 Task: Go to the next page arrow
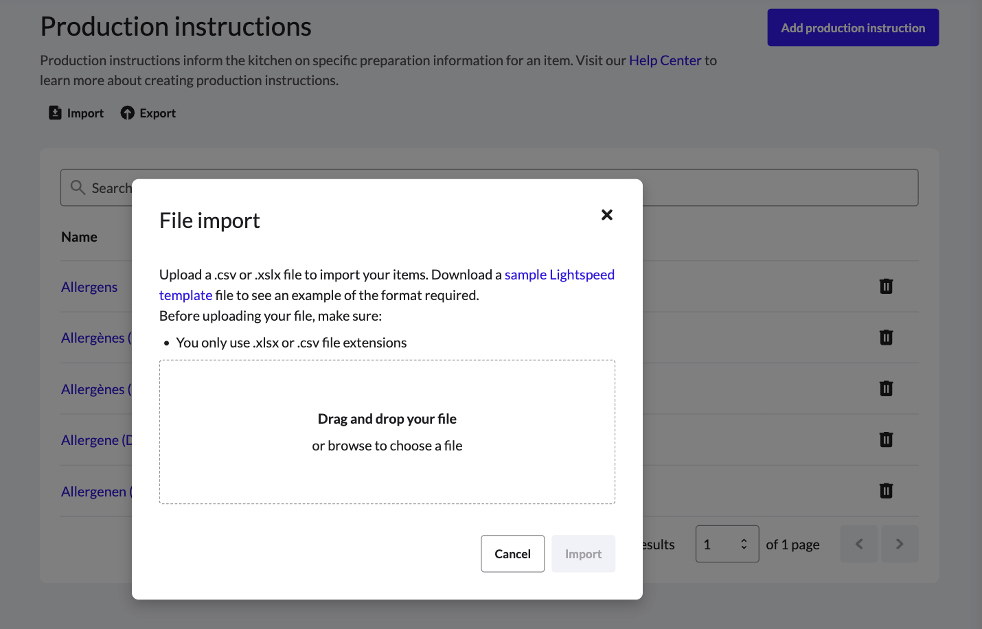[x=900, y=544]
